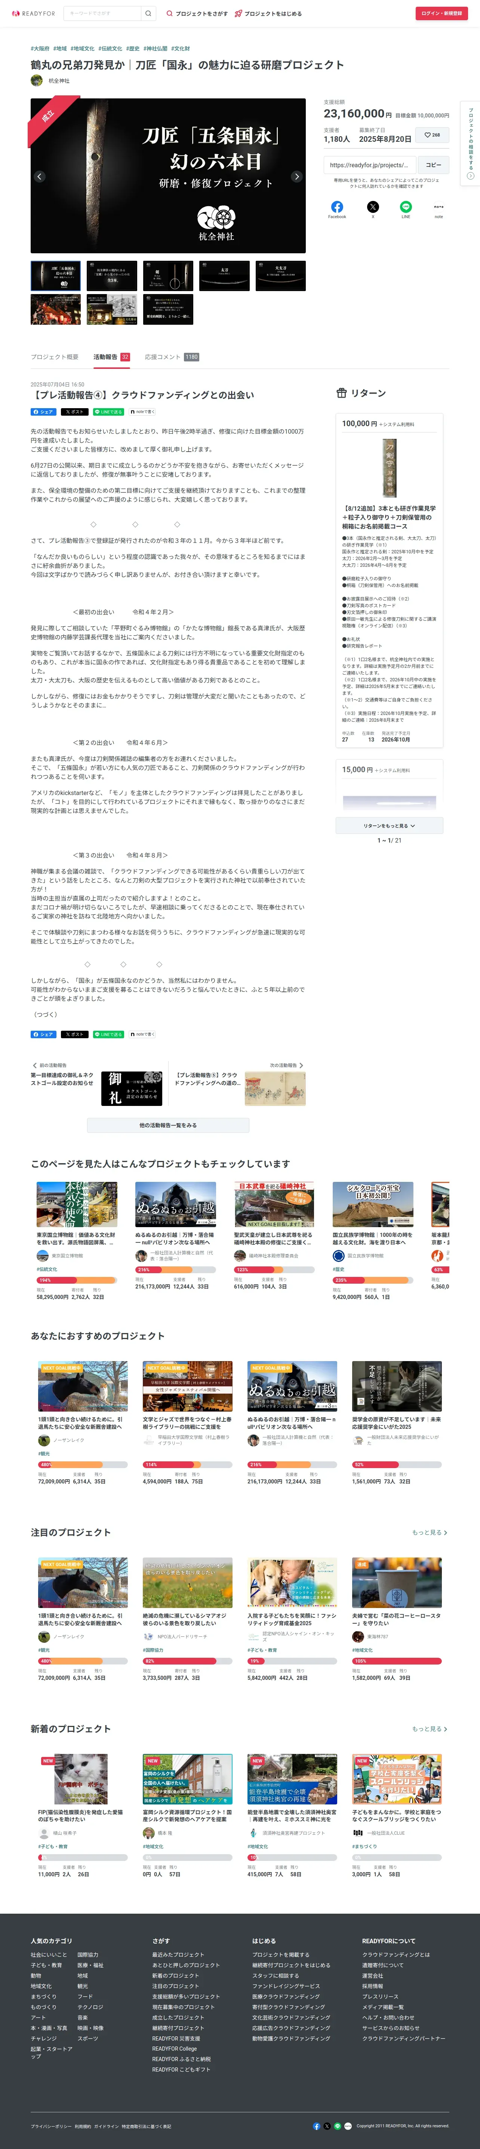The image size is (480, 2149).
Task: Click the footer link READYFOR College
Action: (174, 2048)
